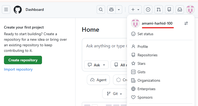
Task: Click the Dashboard title text
Action: pos(35,10)
